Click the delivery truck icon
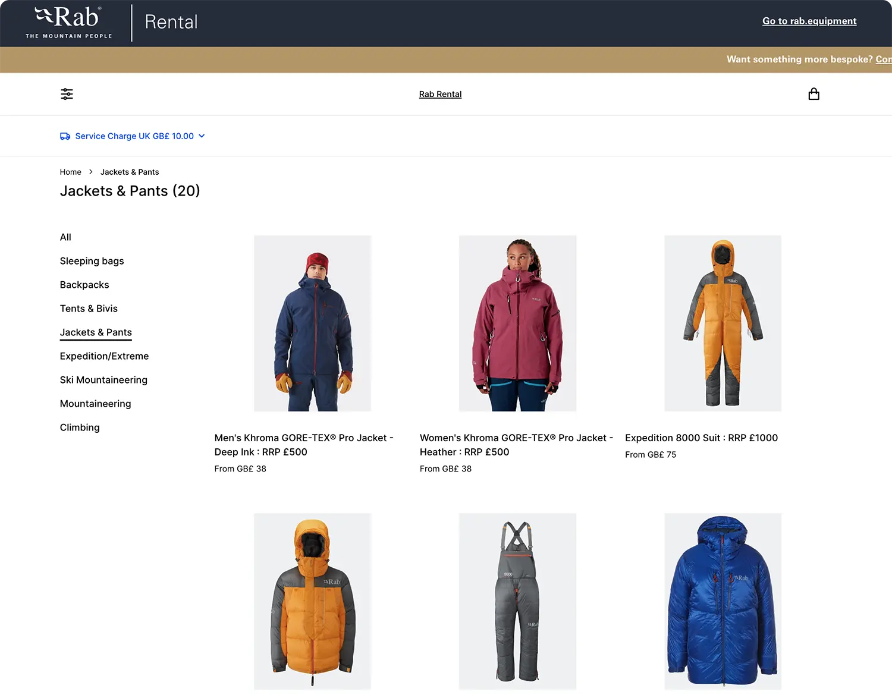The height and width of the screenshot is (698, 892). (65, 136)
